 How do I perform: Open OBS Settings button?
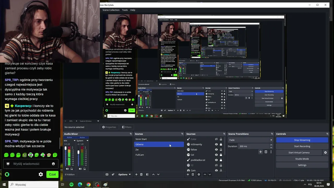point(302,165)
